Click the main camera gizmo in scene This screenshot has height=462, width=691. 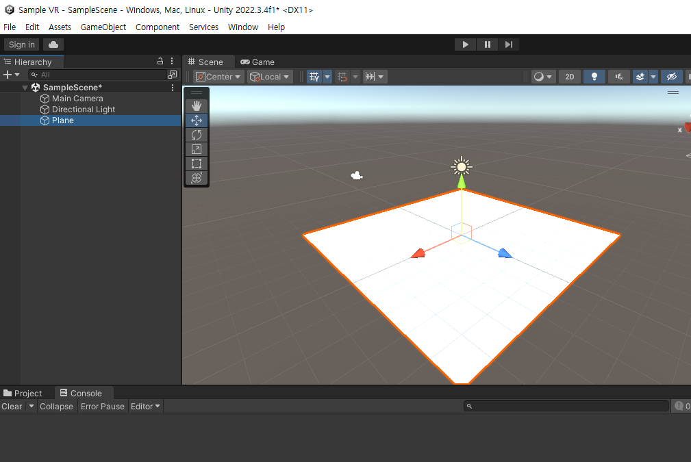(357, 176)
